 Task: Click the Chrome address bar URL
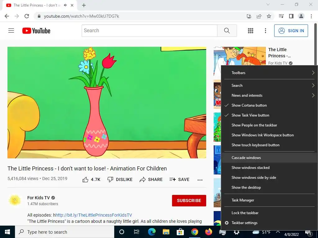[x=82, y=16]
